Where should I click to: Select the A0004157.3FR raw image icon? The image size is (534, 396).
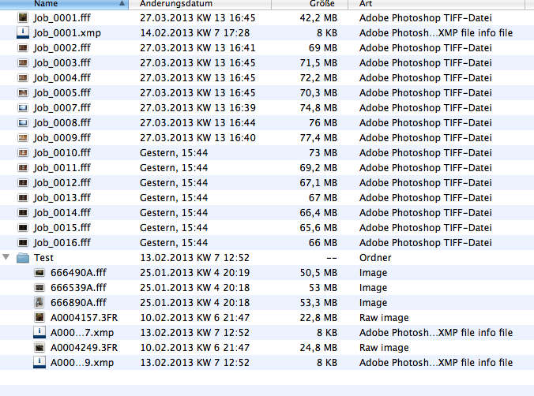(39, 318)
